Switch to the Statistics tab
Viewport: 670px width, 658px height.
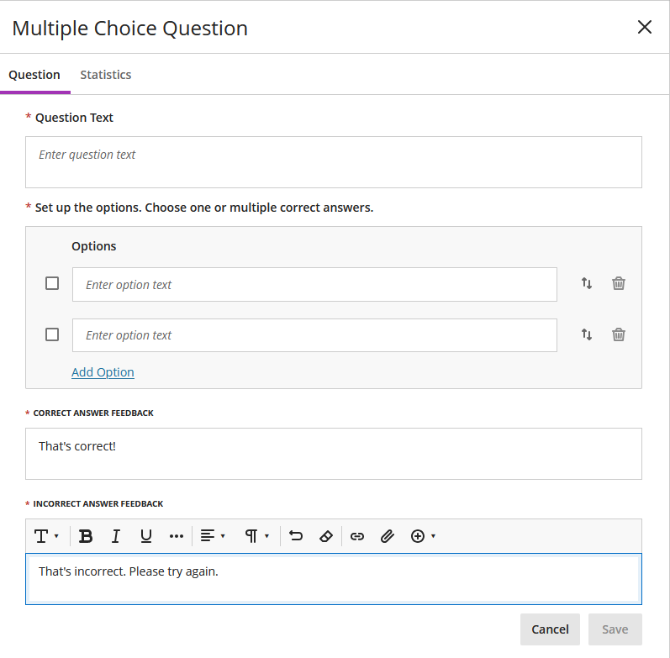click(x=106, y=75)
